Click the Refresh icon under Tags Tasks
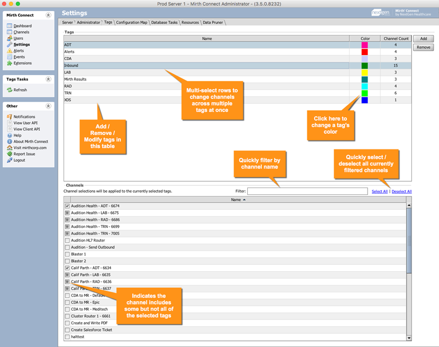439x347 pixels. (x=10, y=90)
